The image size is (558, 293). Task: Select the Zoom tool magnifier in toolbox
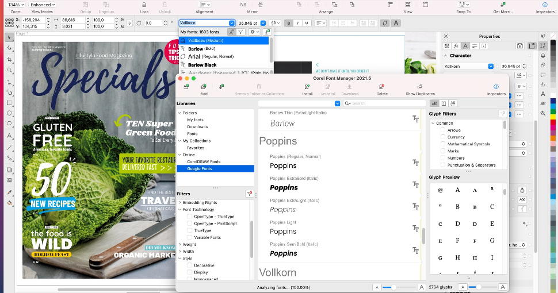pos(10,70)
